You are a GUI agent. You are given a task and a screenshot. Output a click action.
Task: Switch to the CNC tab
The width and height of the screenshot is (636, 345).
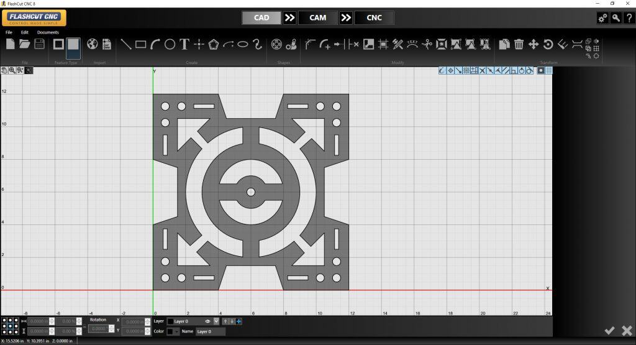374,18
